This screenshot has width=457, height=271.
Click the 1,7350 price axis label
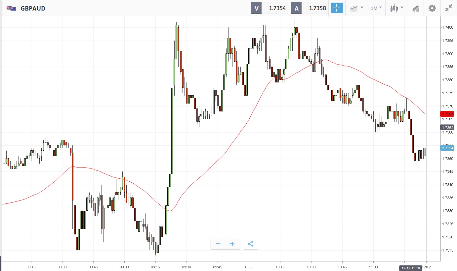pos(447,159)
